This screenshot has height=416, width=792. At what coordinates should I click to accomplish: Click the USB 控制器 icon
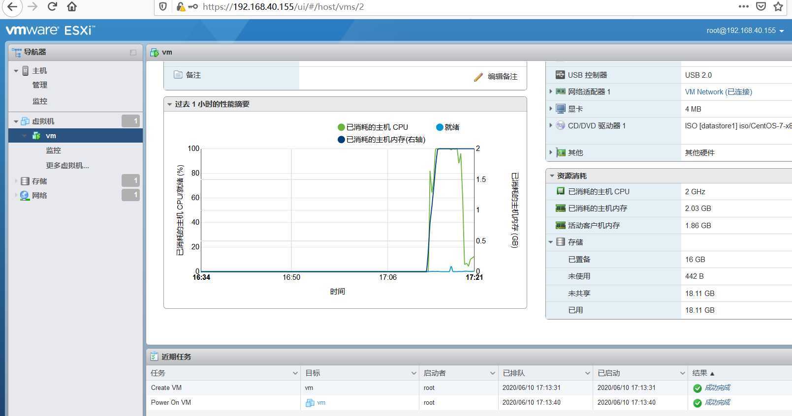pos(560,75)
